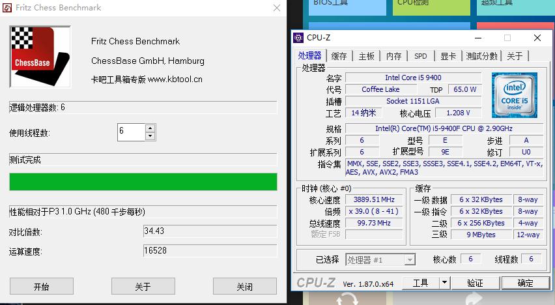Click the CPU检测 tile behind CPU-Z

(x=431, y=7)
